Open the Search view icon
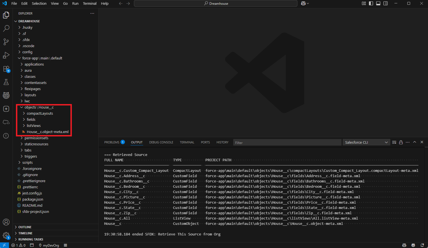Viewport: 428px width, 248px height. pyautogui.click(x=6, y=28)
